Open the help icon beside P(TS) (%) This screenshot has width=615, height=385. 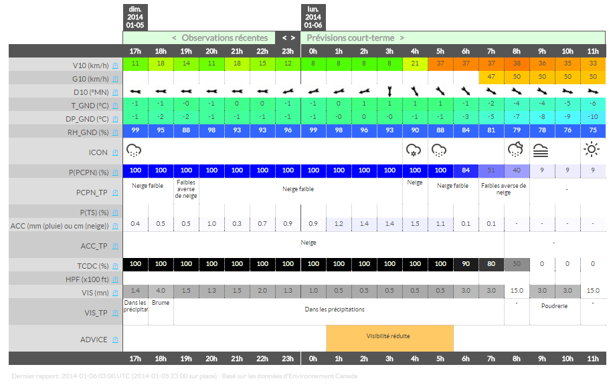coord(115,213)
